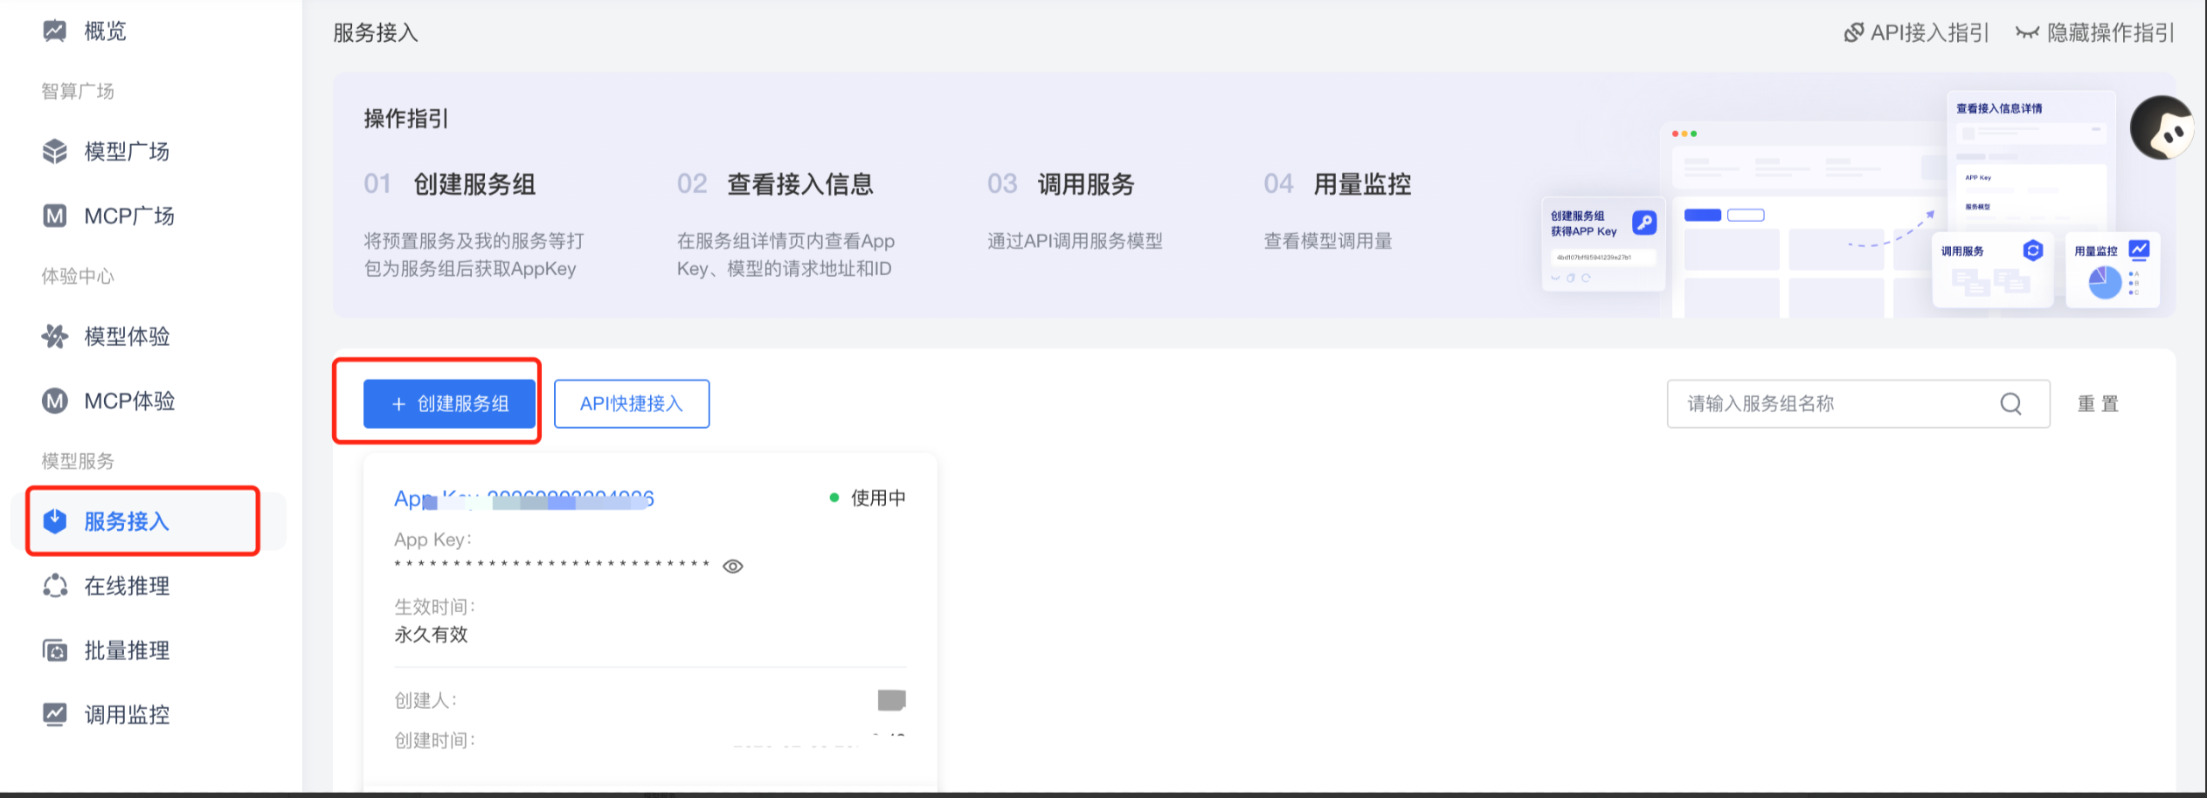Click the 创建时间 field label
Image resolution: width=2207 pixels, height=798 pixels.
434,740
